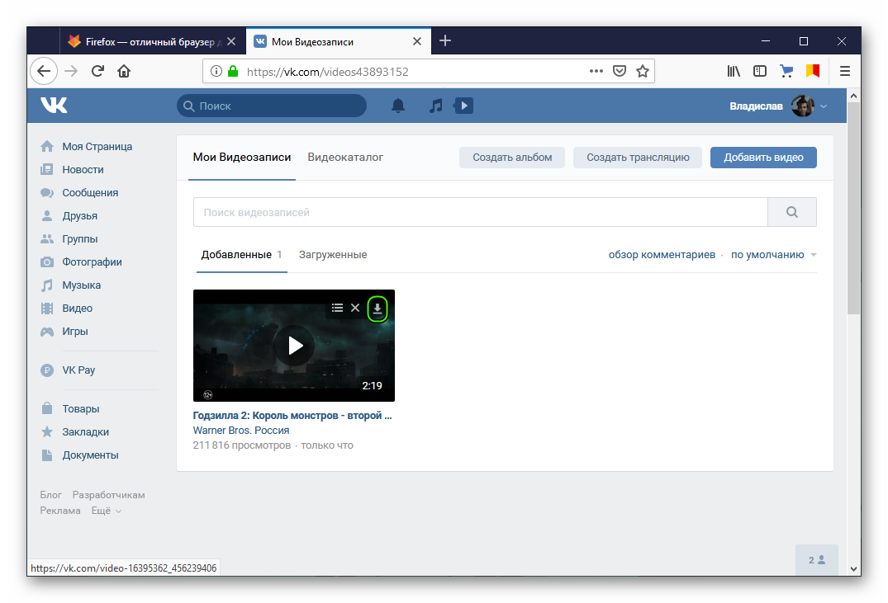Reload the page in Firefox
The height and width of the screenshot is (603, 888).
click(x=97, y=71)
